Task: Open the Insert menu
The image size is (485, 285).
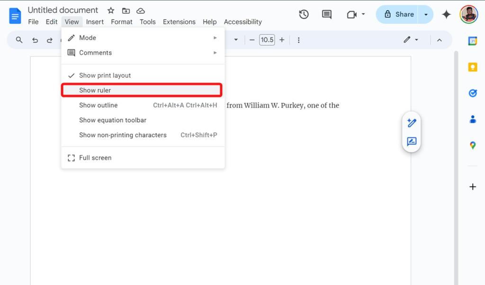Action: (95, 21)
